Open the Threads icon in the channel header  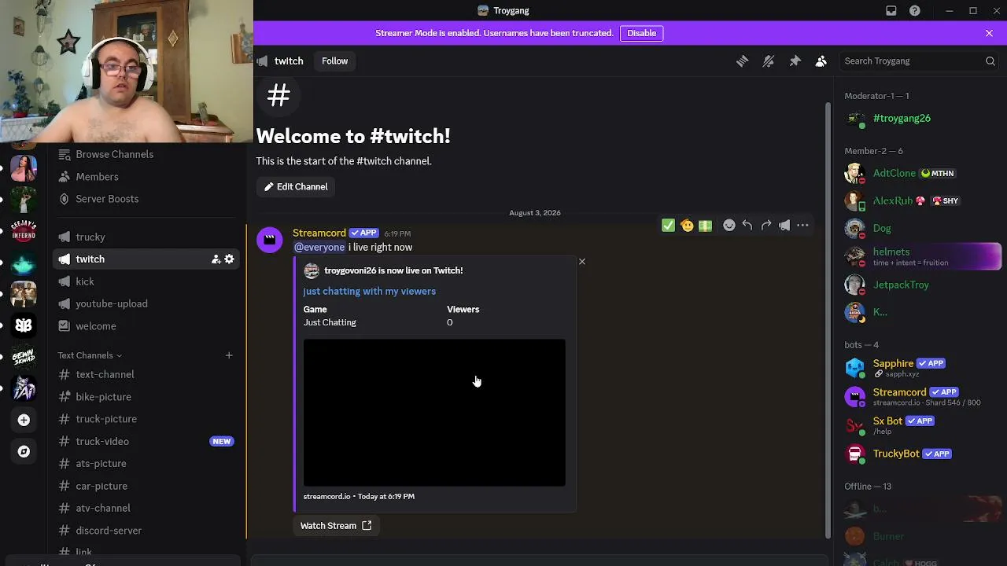742,61
